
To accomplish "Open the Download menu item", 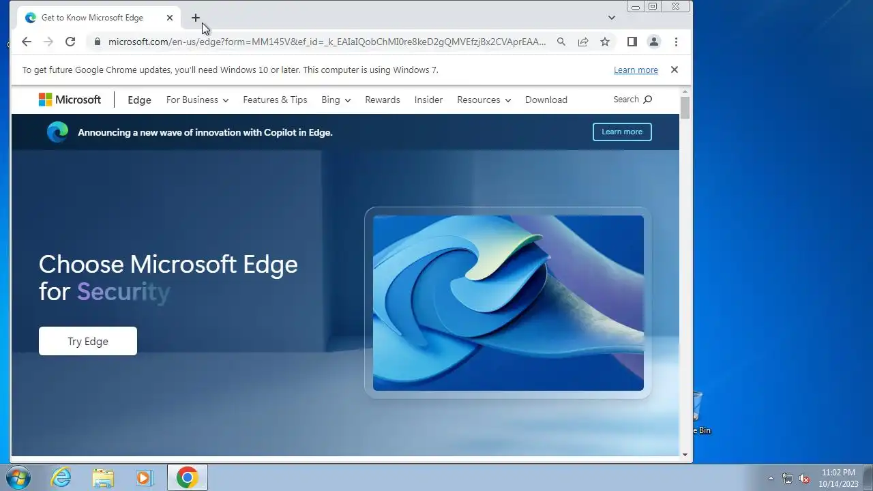I will click(x=546, y=100).
